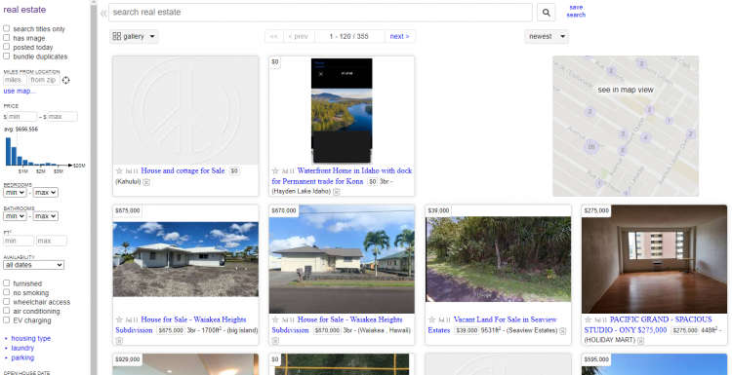Open the bathrooms min dropdown
This screenshot has height=375, width=732.
(x=15, y=216)
